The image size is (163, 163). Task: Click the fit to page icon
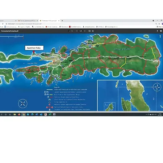(x=89, y=31)
